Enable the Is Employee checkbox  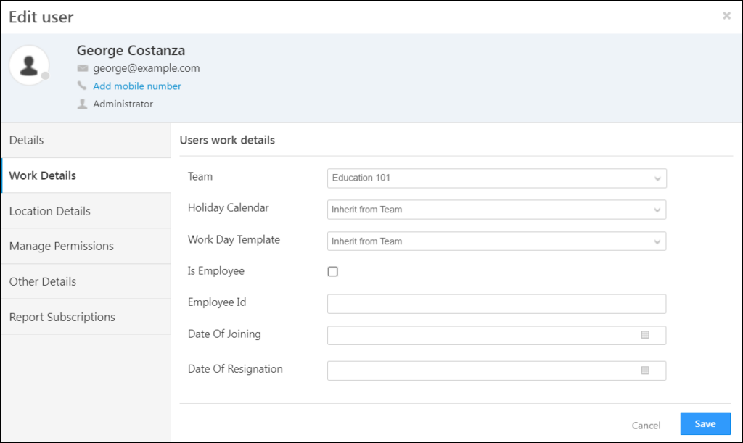[x=332, y=271]
